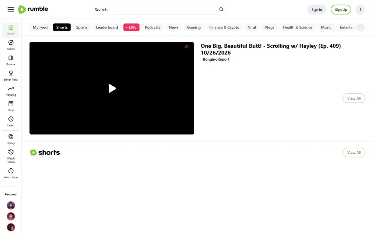The width and height of the screenshot is (373, 233).
Task: Select the Leaderboard tab
Action: (x=107, y=27)
